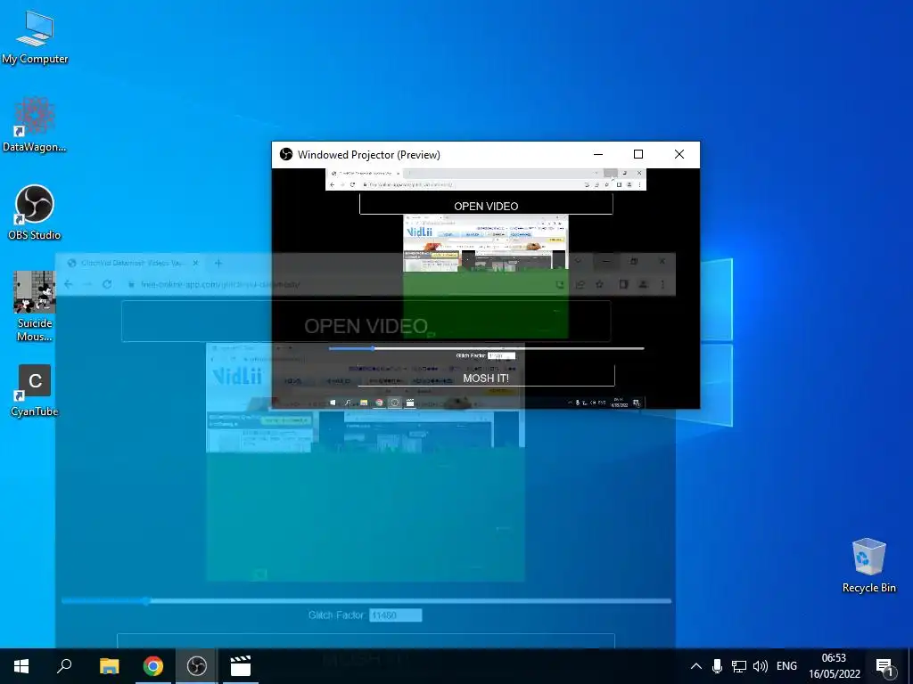913x684 pixels.
Task: Open the volume tray icon
Action: click(760, 666)
